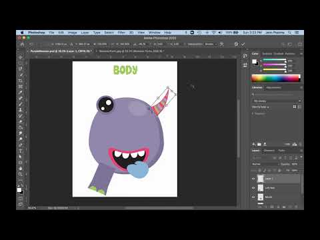This screenshot has height=240, width=320.
Task: Toggle lock all for the layer
Action: [279, 171]
